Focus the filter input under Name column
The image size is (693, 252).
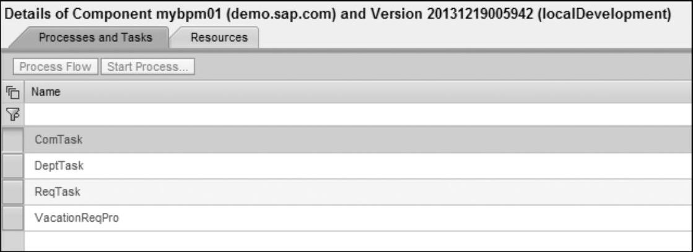coord(359,115)
